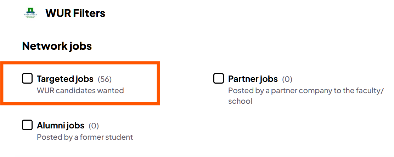The height and width of the screenshot is (157, 394).
Task: Click the empty area right of Alumni jobs
Action: pos(248,131)
